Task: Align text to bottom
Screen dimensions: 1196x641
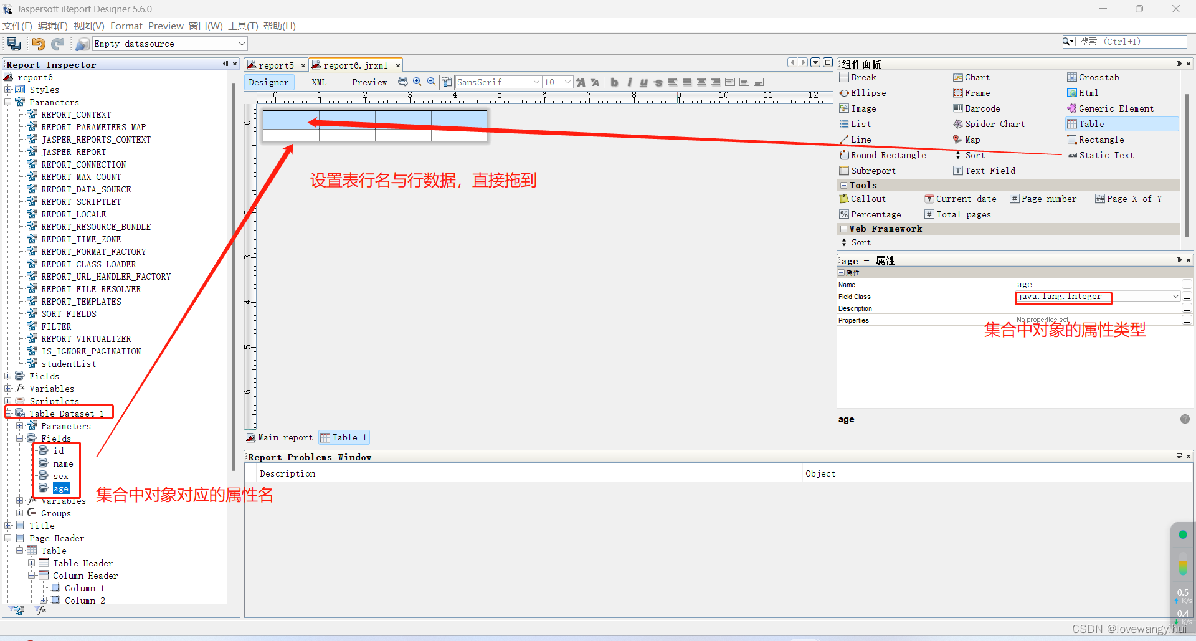Action: (759, 82)
